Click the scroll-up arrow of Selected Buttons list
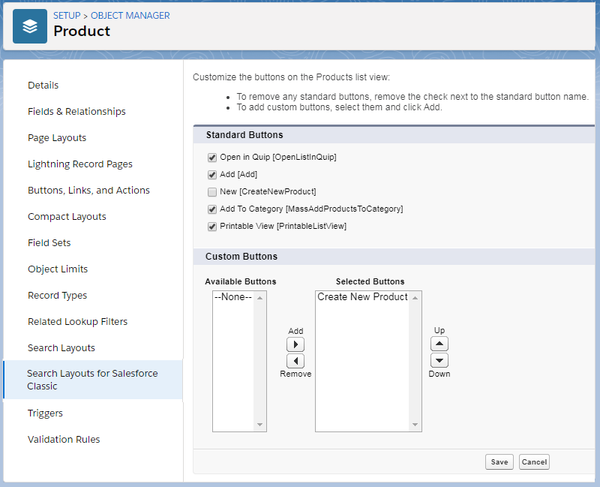The image size is (600, 487). (x=416, y=296)
